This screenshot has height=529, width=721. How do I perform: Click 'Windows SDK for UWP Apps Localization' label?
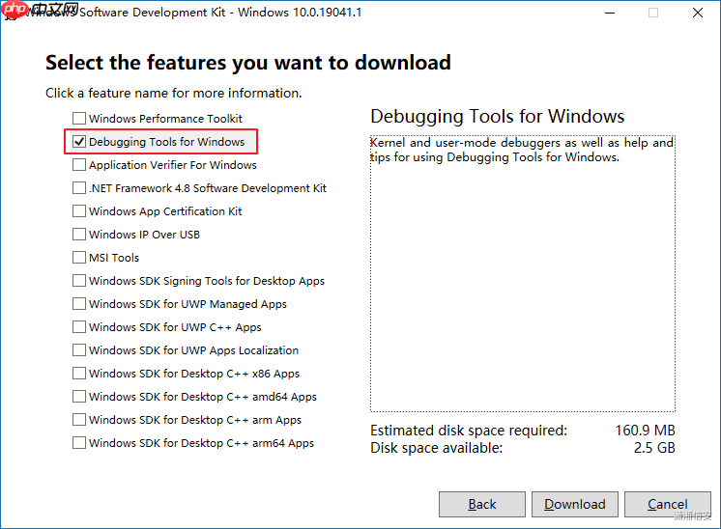(x=194, y=350)
